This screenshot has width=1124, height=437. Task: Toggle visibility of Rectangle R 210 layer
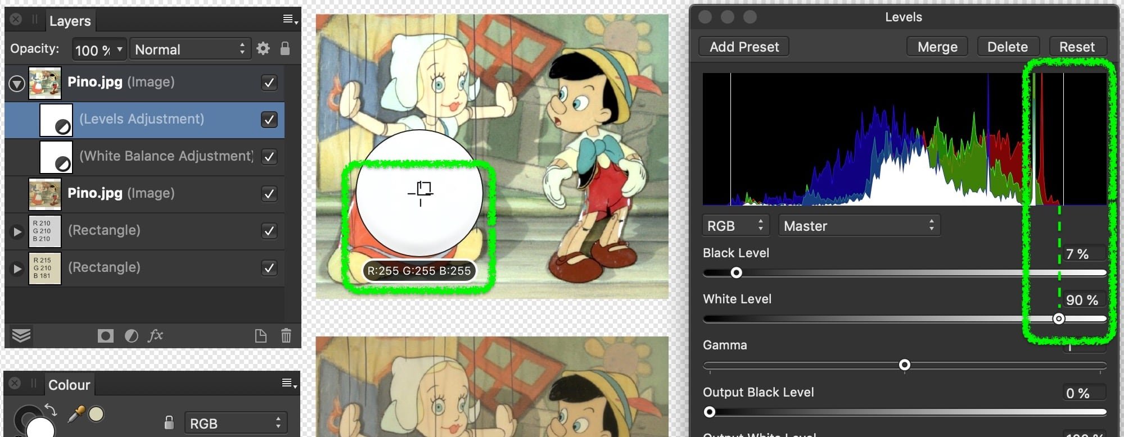269,231
